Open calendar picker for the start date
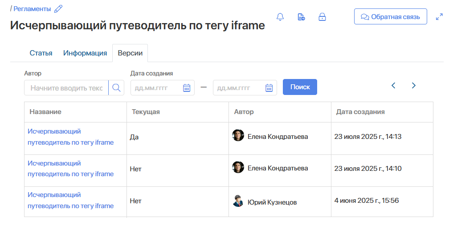 point(186,88)
